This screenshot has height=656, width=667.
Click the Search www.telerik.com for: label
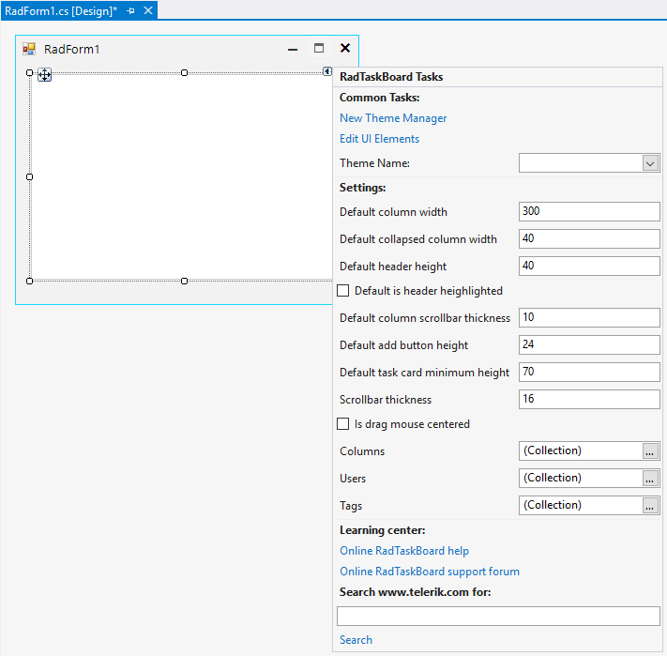click(415, 592)
